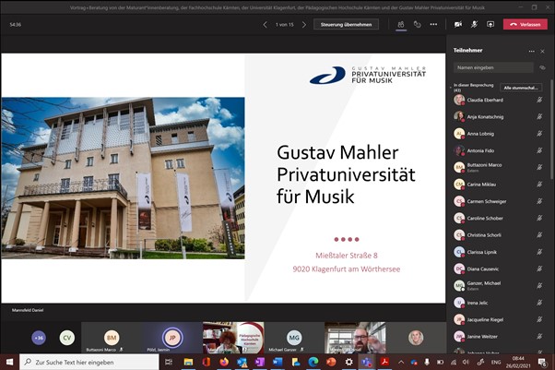Toggle the participants panel icon in toolbar
The height and width of the screenshot is (370, 555).
pyautogui.click(x=401, y=25)
